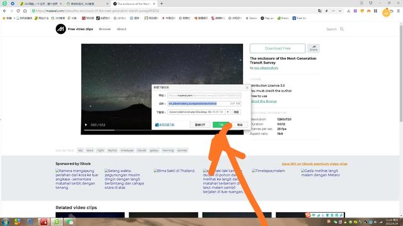Click the Share icon button
Screen dimensions: 403x226
314,48
